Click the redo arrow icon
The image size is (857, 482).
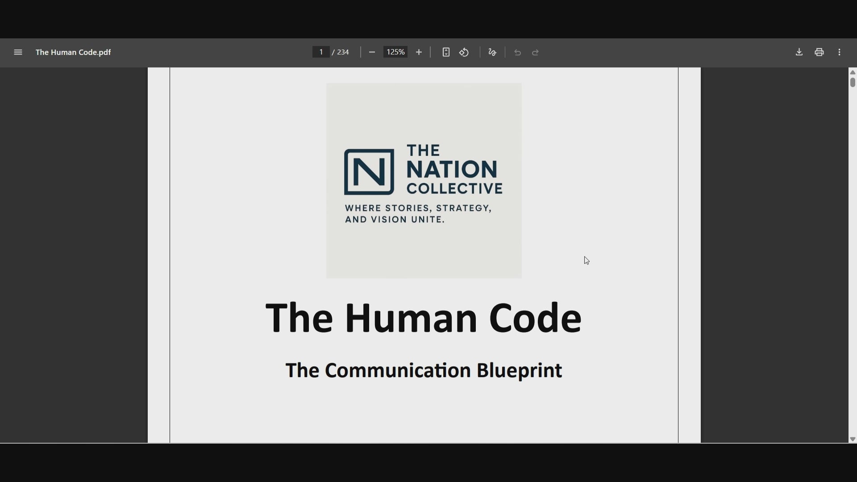[x=536, y=53]
